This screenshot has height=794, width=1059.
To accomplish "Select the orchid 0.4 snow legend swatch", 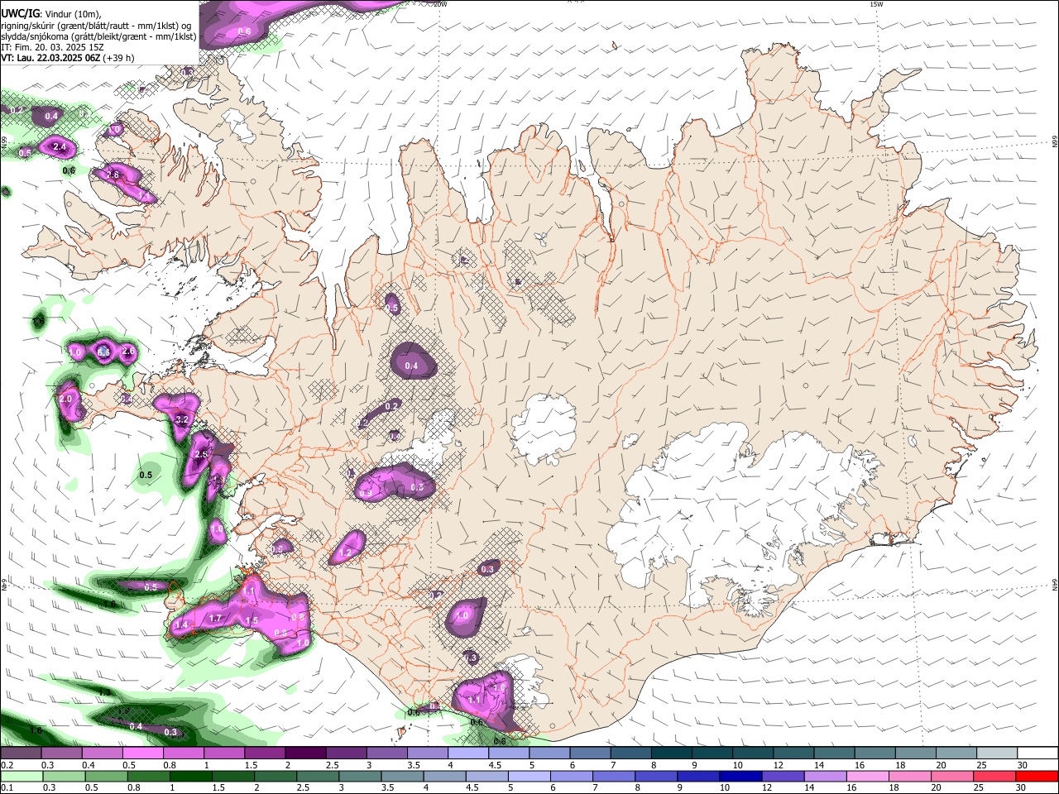I will pyautogui.click(x=102, y=753).
